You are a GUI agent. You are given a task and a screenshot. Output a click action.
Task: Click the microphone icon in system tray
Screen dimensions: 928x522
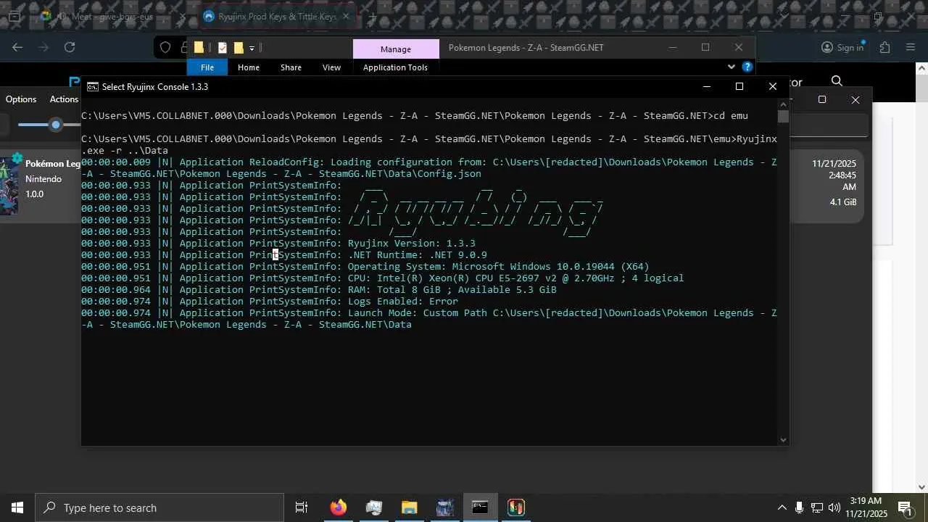[x=799, y=507]
